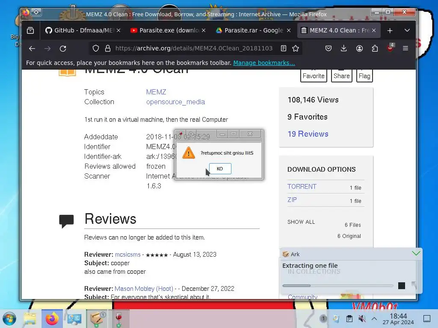Close the GitHub tab
Image resolution: width=438 pixels, height=328 pixels.
tap(118, 30)
